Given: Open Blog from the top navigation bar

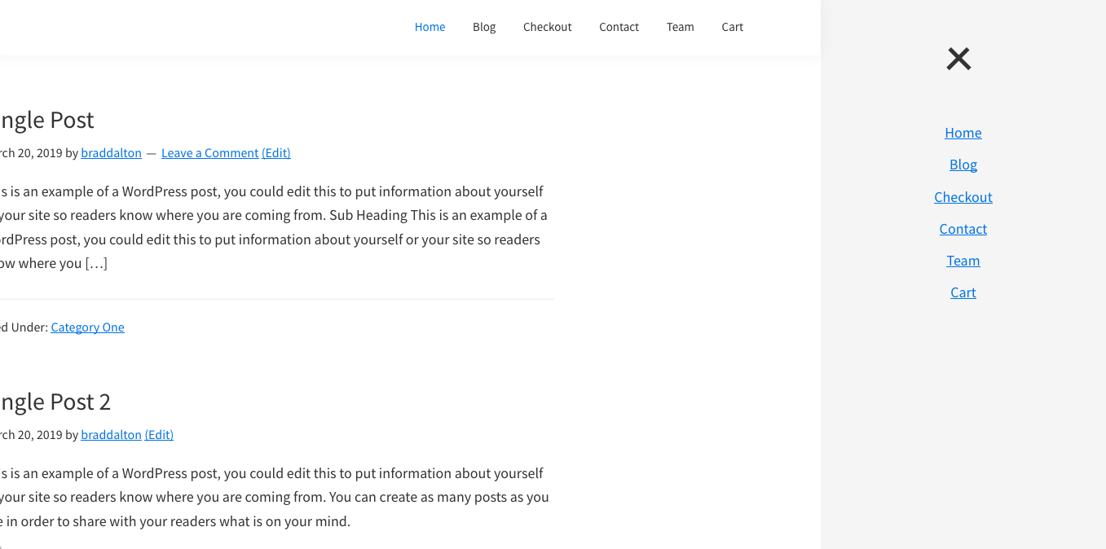Looking at the screenshot, I should [484, 27].
